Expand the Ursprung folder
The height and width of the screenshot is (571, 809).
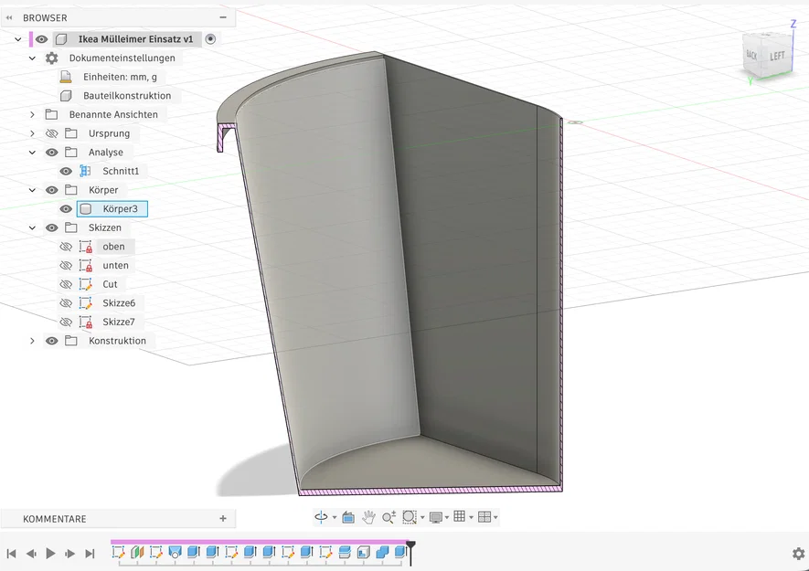[x=32, y=133]
